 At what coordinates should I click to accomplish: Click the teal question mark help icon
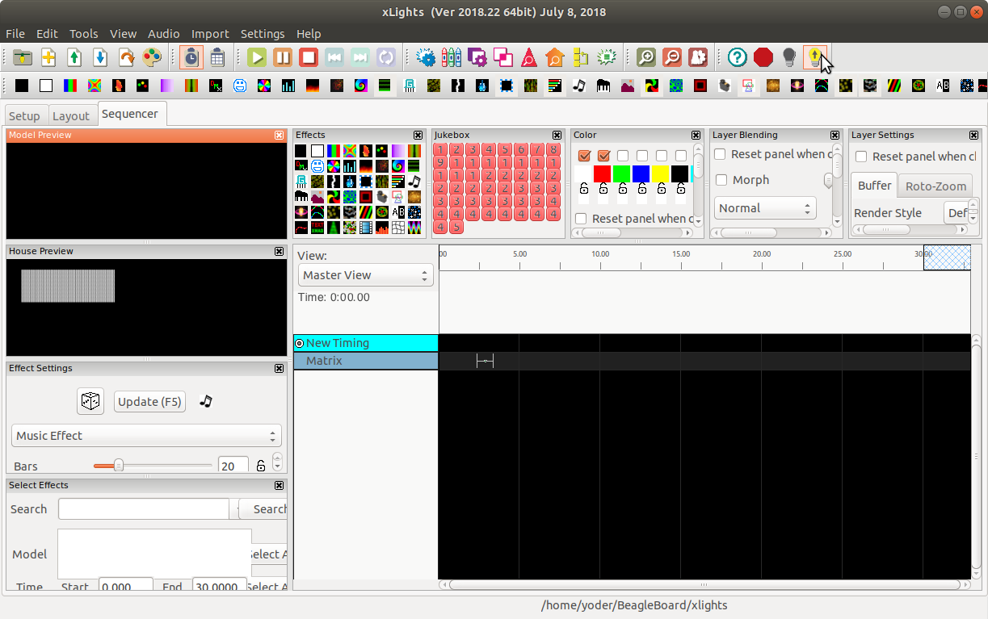coord(737,57)
